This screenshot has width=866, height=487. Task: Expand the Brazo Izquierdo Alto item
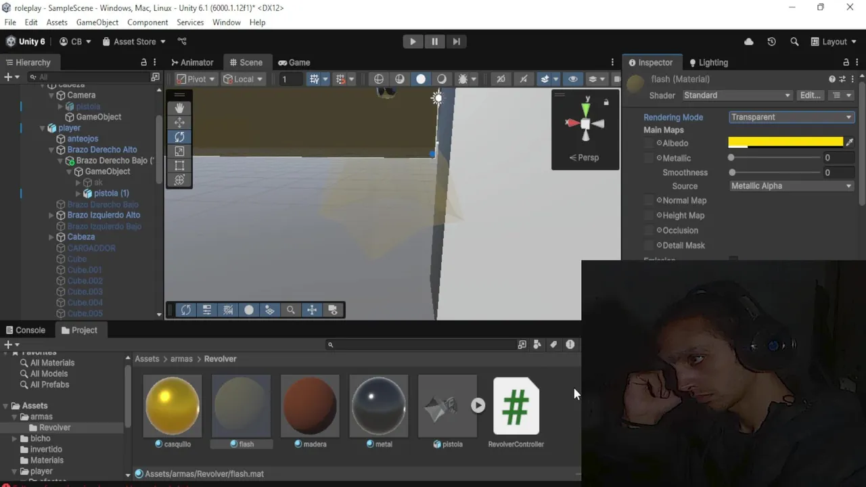click(51, 215)
